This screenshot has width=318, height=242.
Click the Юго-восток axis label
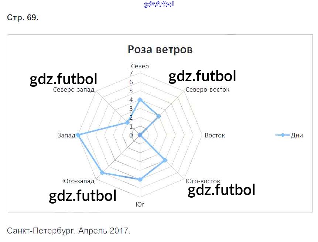203,181
